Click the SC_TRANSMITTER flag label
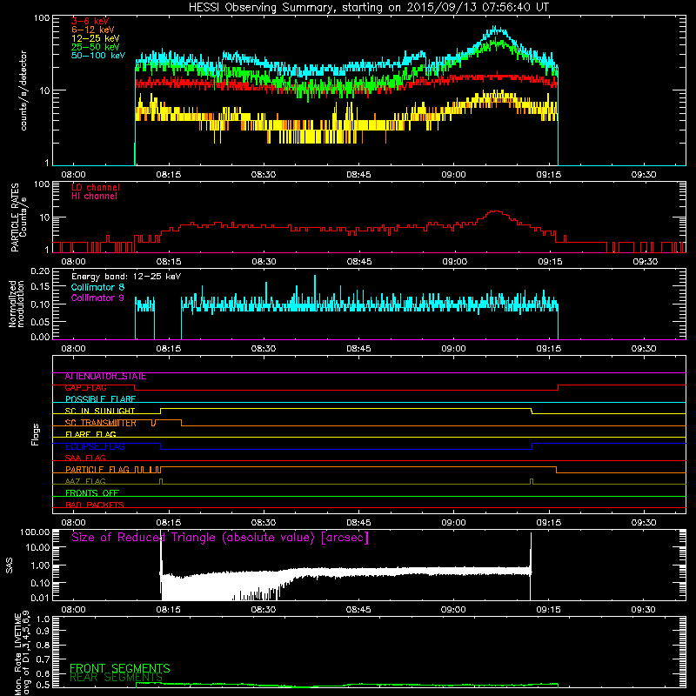Viewport: 696px width, 696px height. 100,423
